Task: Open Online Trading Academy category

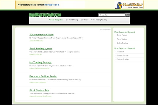Action: pyautogui.click(x=99, y=20)
